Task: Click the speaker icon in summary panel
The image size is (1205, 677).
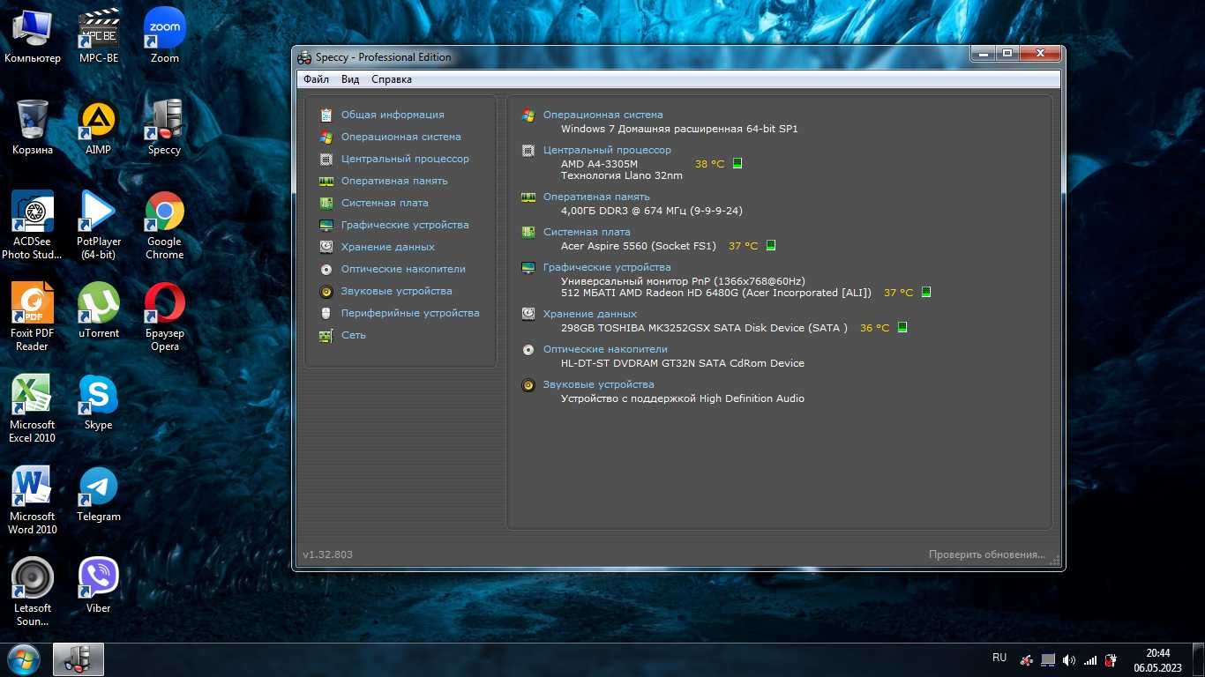Action: click(x=528, y=385)
